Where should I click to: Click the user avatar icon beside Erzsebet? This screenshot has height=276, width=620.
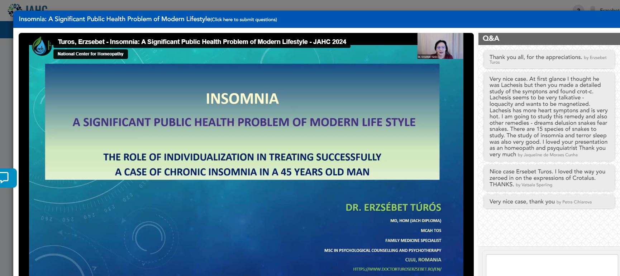tap(592, 9)
